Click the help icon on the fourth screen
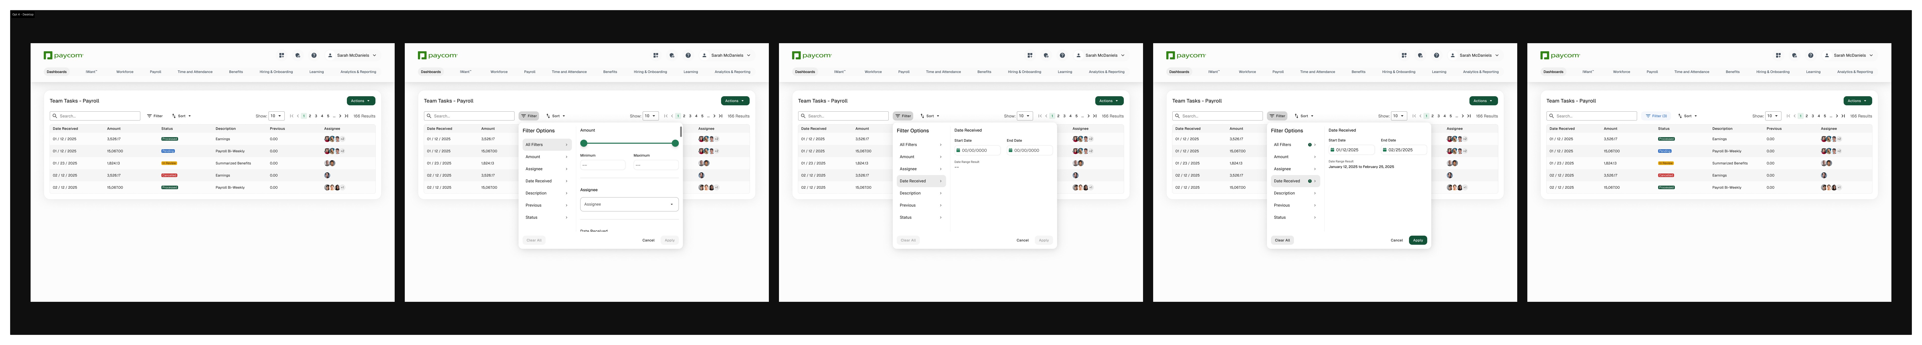The image size is (1922, 345). 1436,55
